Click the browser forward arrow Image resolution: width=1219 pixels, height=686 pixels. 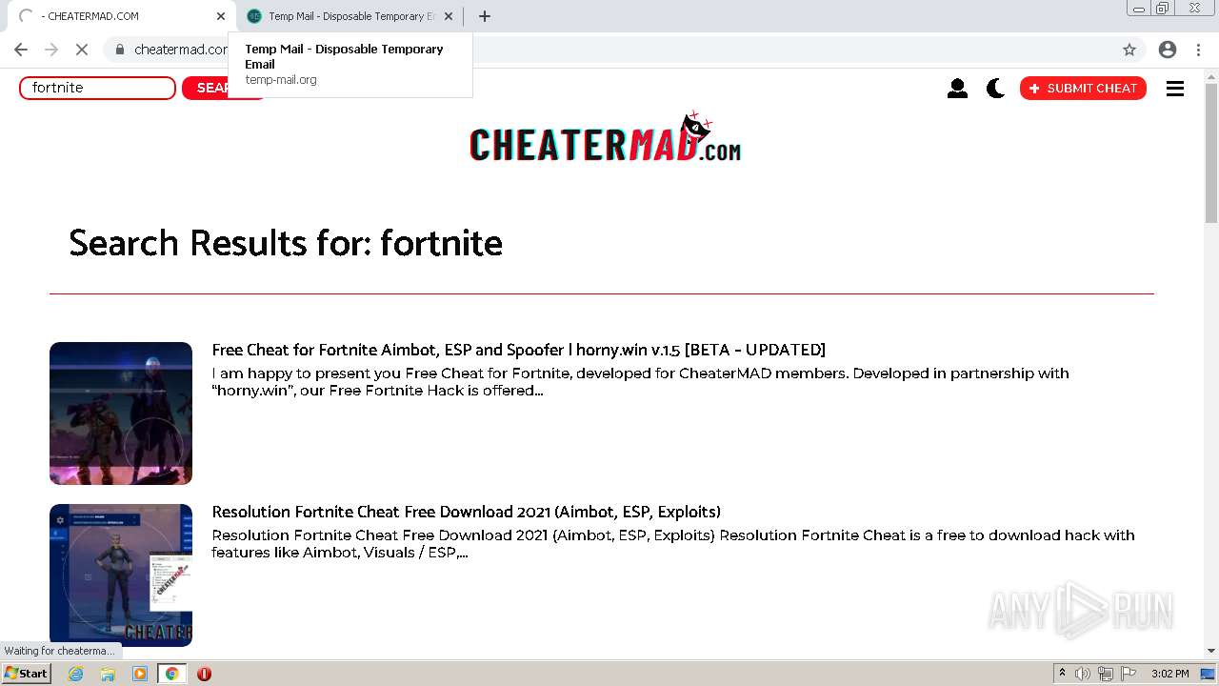[x=51, y=50]
